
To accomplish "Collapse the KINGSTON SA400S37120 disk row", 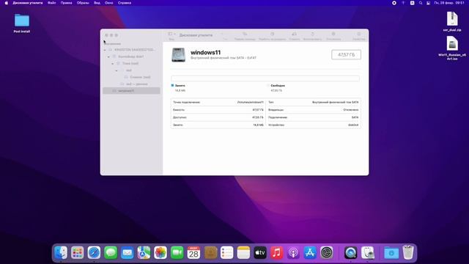I will coord(105,50).
